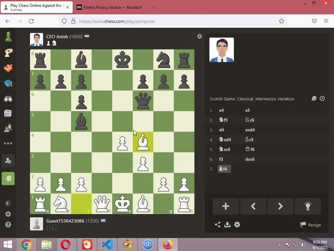Open the taskbar clock and date
The image size is (334, 251).
tap(320, 245)
